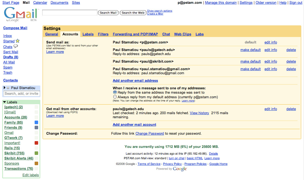Click the 'Search, add, or invite' chat field

22,94
